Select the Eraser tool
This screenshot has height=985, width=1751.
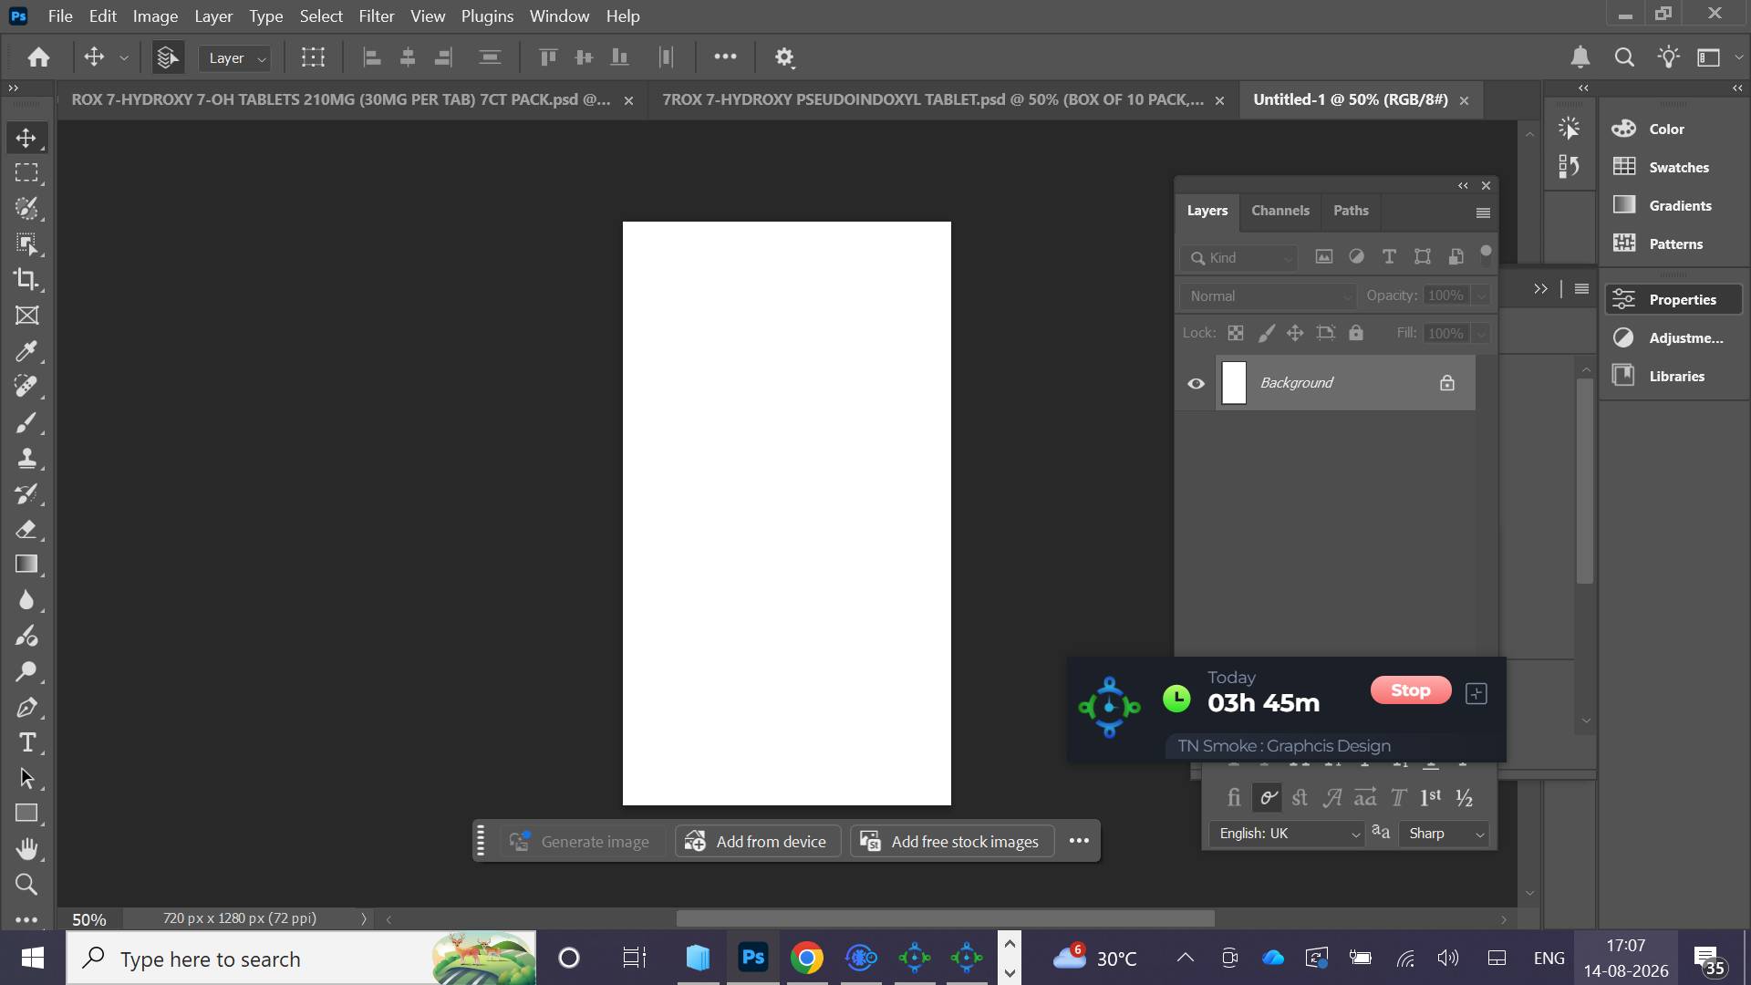click(26, 529)
